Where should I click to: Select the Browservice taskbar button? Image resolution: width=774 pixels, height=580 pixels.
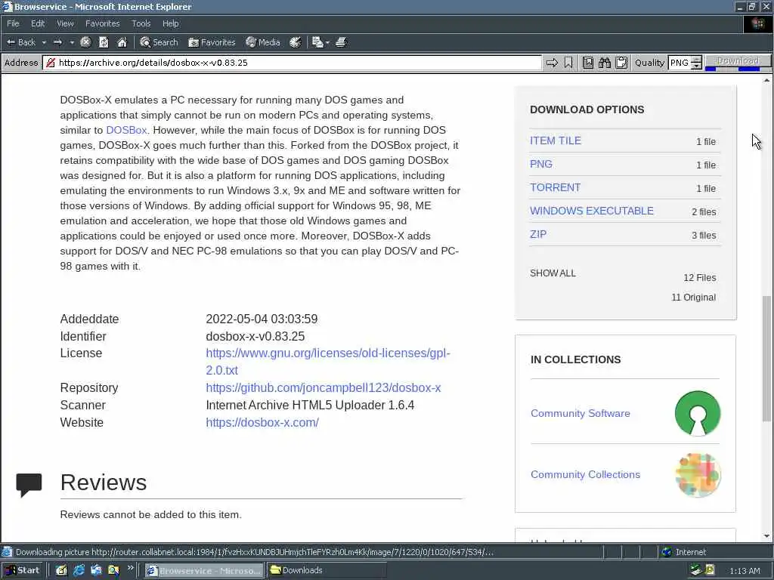point(204,571)
